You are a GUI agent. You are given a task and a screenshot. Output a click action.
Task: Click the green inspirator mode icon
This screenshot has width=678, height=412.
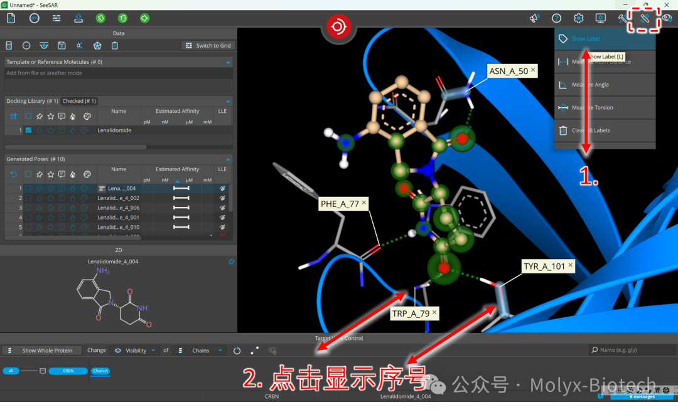pyautogui.click(x=100, y=18)
